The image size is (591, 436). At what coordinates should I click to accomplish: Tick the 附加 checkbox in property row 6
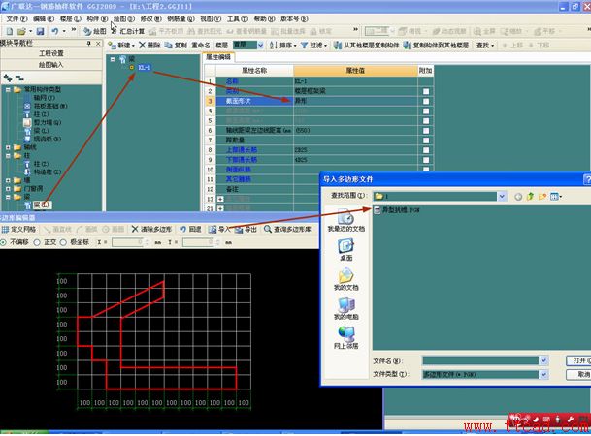click(x=426, y=131)
